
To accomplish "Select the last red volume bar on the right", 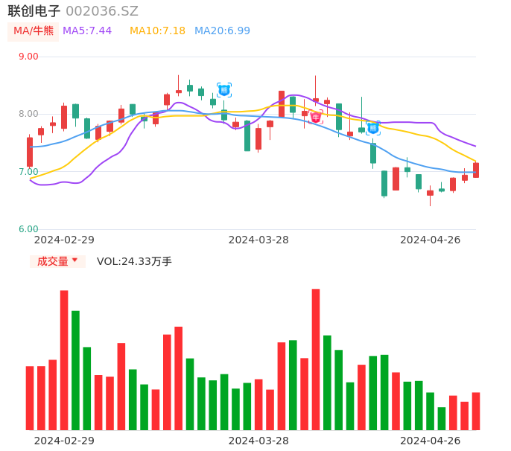I will pos(476,411).
